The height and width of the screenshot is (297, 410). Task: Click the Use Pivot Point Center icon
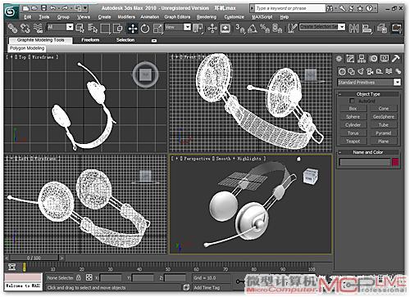coord(198,28)
